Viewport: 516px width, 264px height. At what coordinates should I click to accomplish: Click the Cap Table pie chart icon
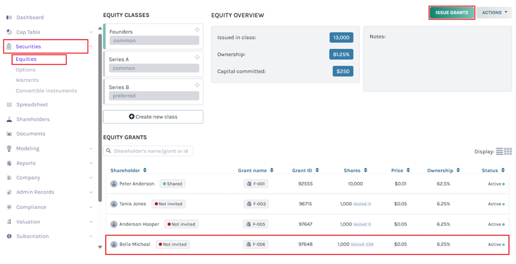[9, 32]
